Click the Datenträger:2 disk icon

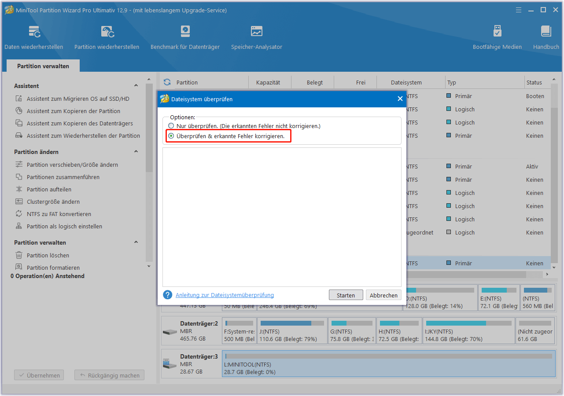point(170,331)
